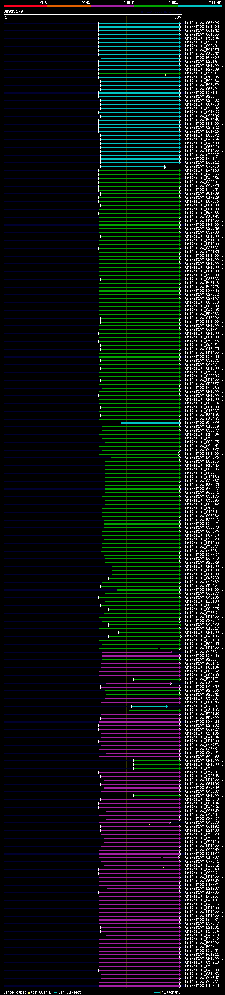Click hit label UniRef100_C7YYG2

coord(202,547)
